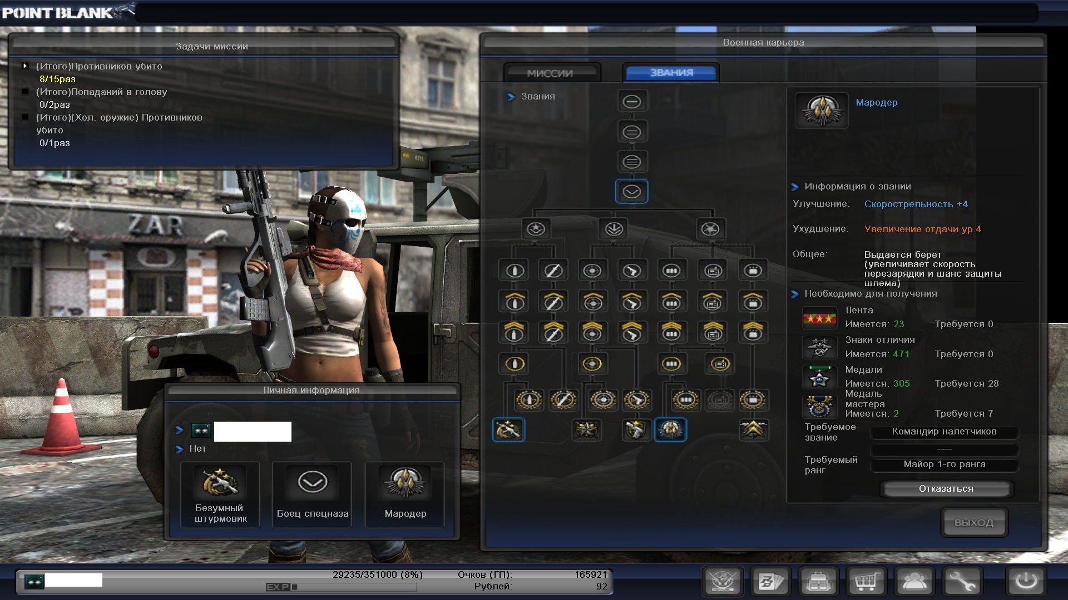Switch to the МИССИИ tab
This screenshot has width=1068, height=600.
coord(550,73)
